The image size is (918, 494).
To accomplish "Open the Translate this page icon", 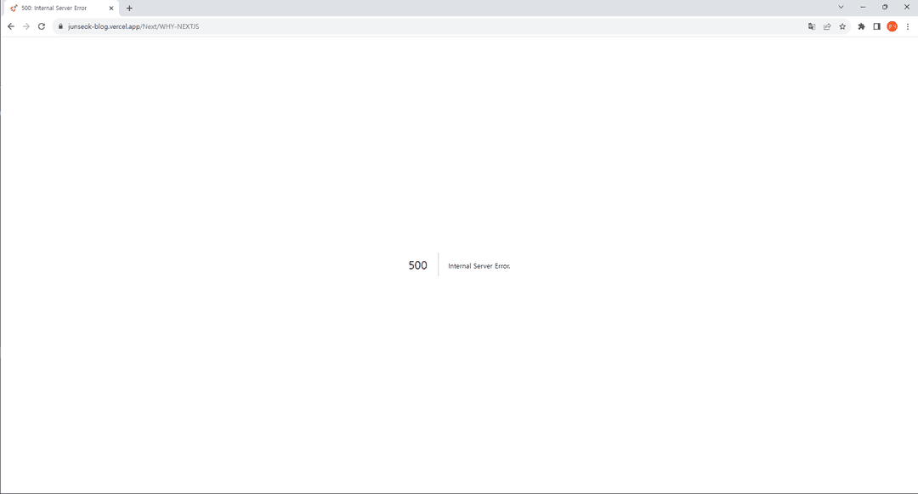I will [812, 26].
